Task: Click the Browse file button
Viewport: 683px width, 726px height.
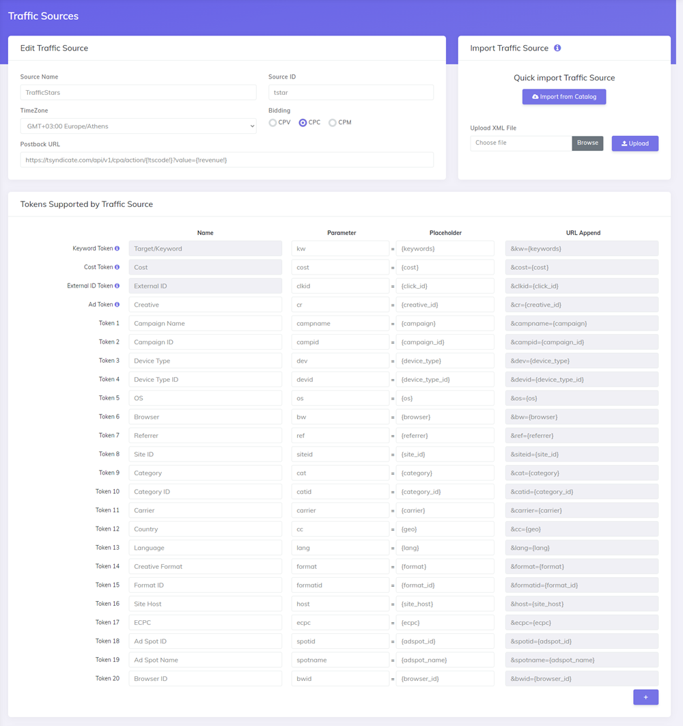Action: click(x=587, y=143)
